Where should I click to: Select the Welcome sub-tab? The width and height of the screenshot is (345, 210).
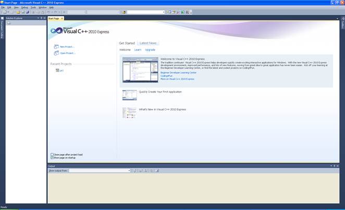(x=125, y=50)
